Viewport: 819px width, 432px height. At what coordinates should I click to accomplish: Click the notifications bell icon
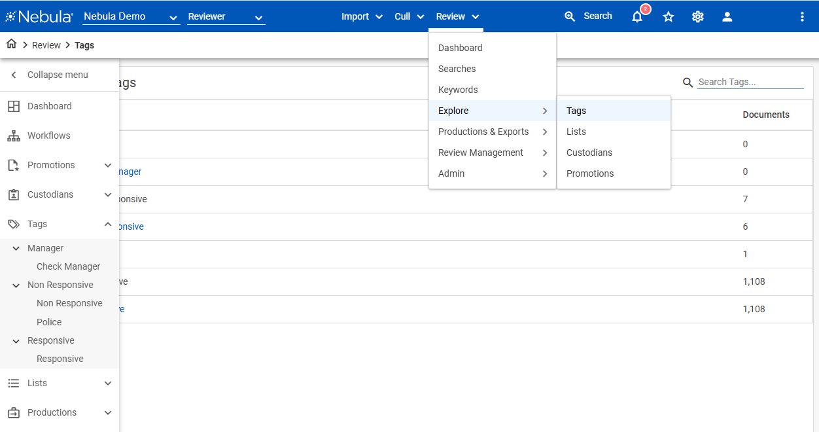pyautogui.click(x=637, y=17)
